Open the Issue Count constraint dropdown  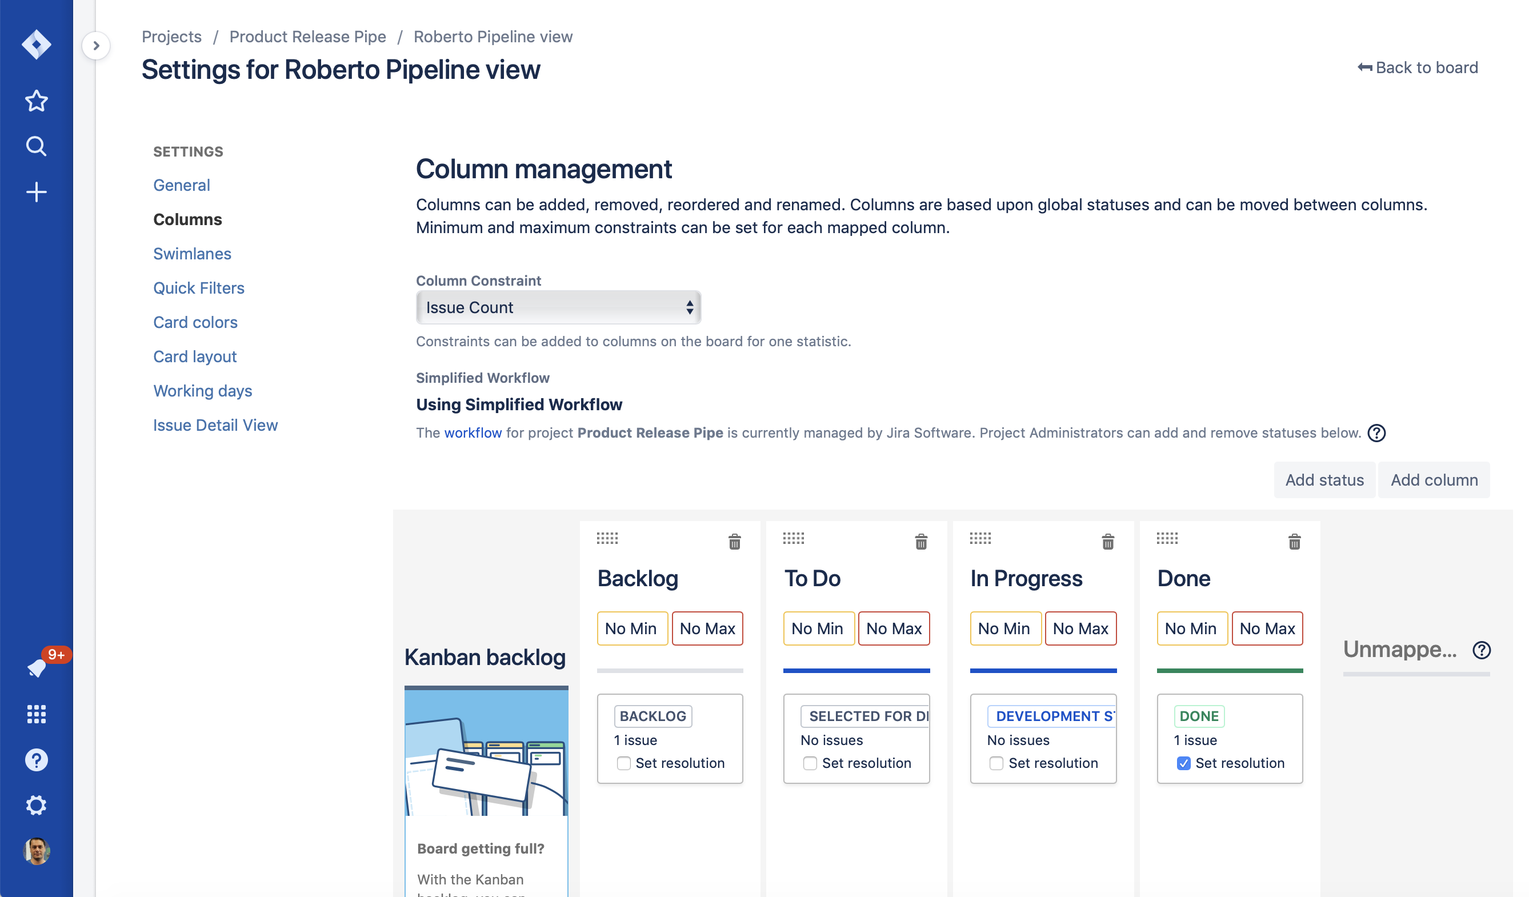558,307
